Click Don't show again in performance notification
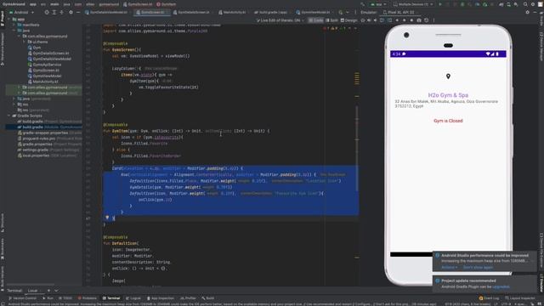The height and width of the screenshot is (306, 544). [x=478, y=267]
